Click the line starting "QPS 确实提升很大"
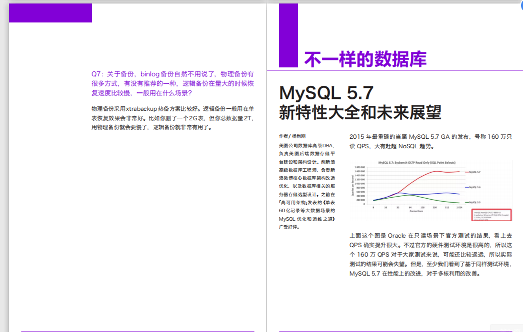 [430, 245]
